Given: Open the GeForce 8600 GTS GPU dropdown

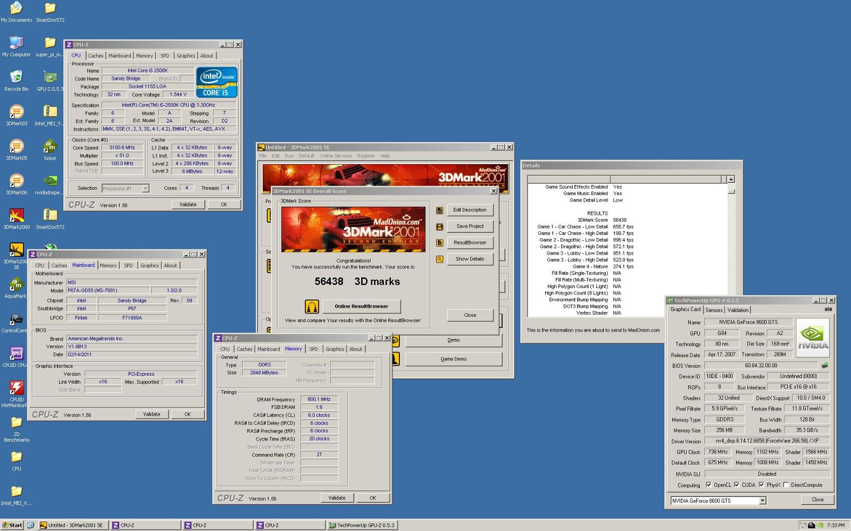Looking at the screenshot, I should [x=763, y=501].
